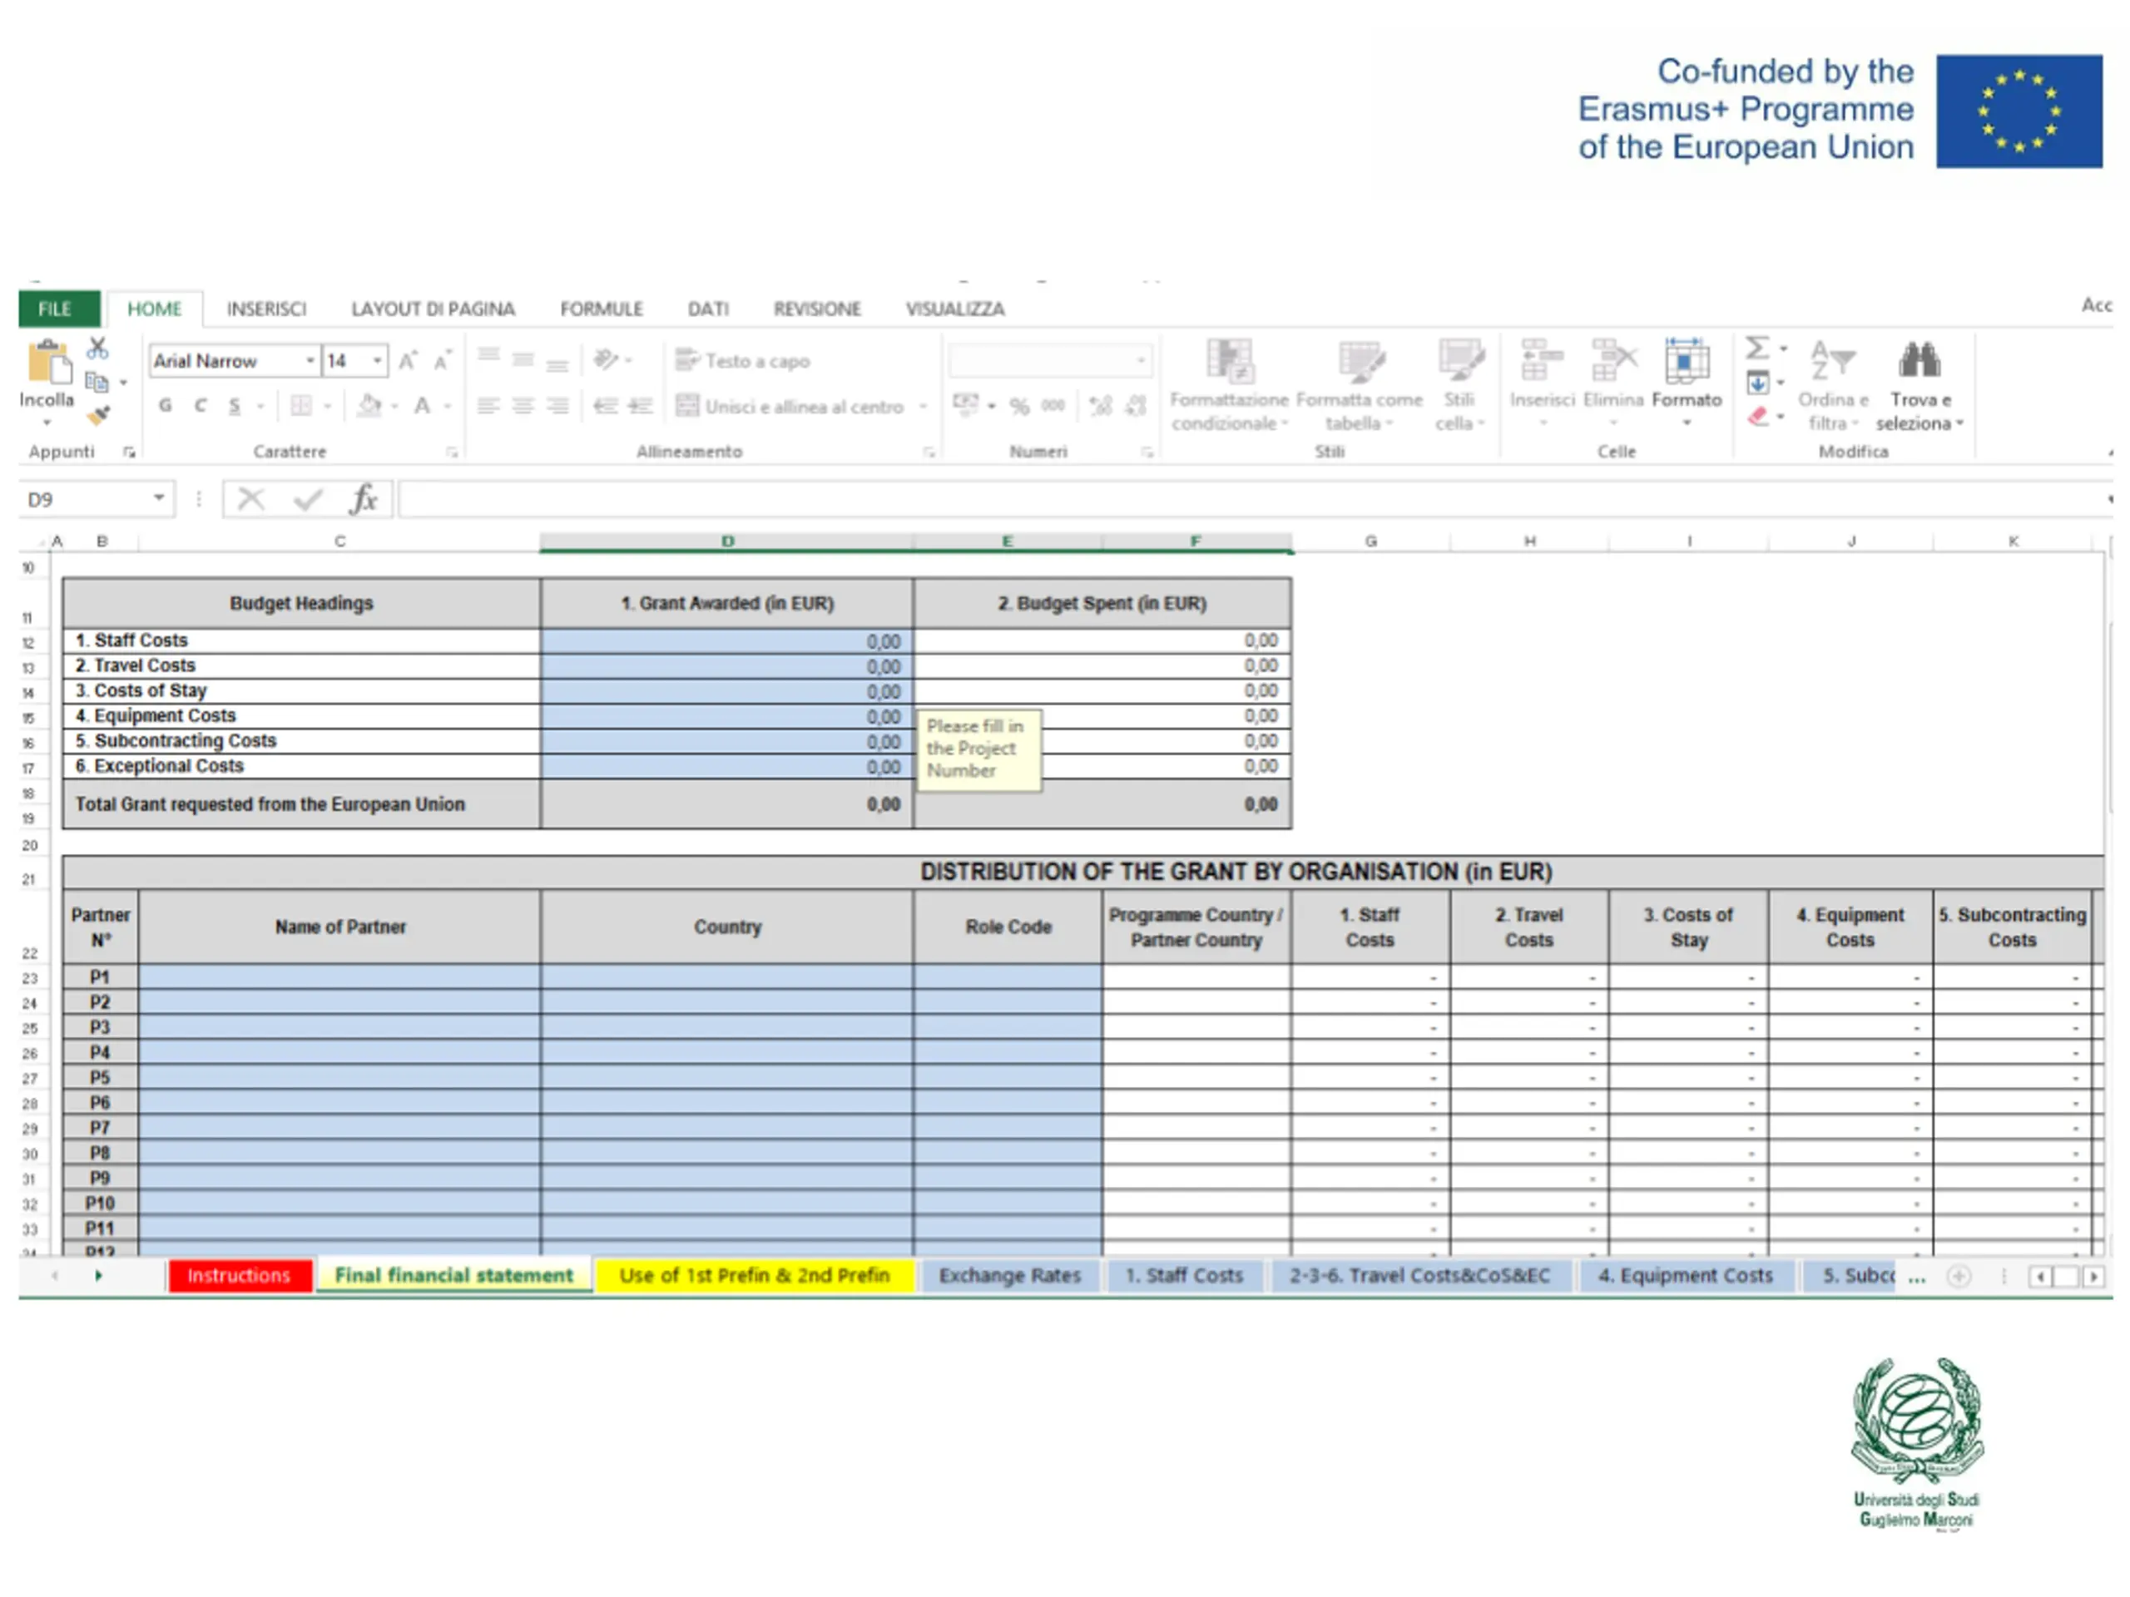2130x1597 pixels.
Task: Open the 1. Staff Costs sheet tab
Action: coord(1185,1275)
